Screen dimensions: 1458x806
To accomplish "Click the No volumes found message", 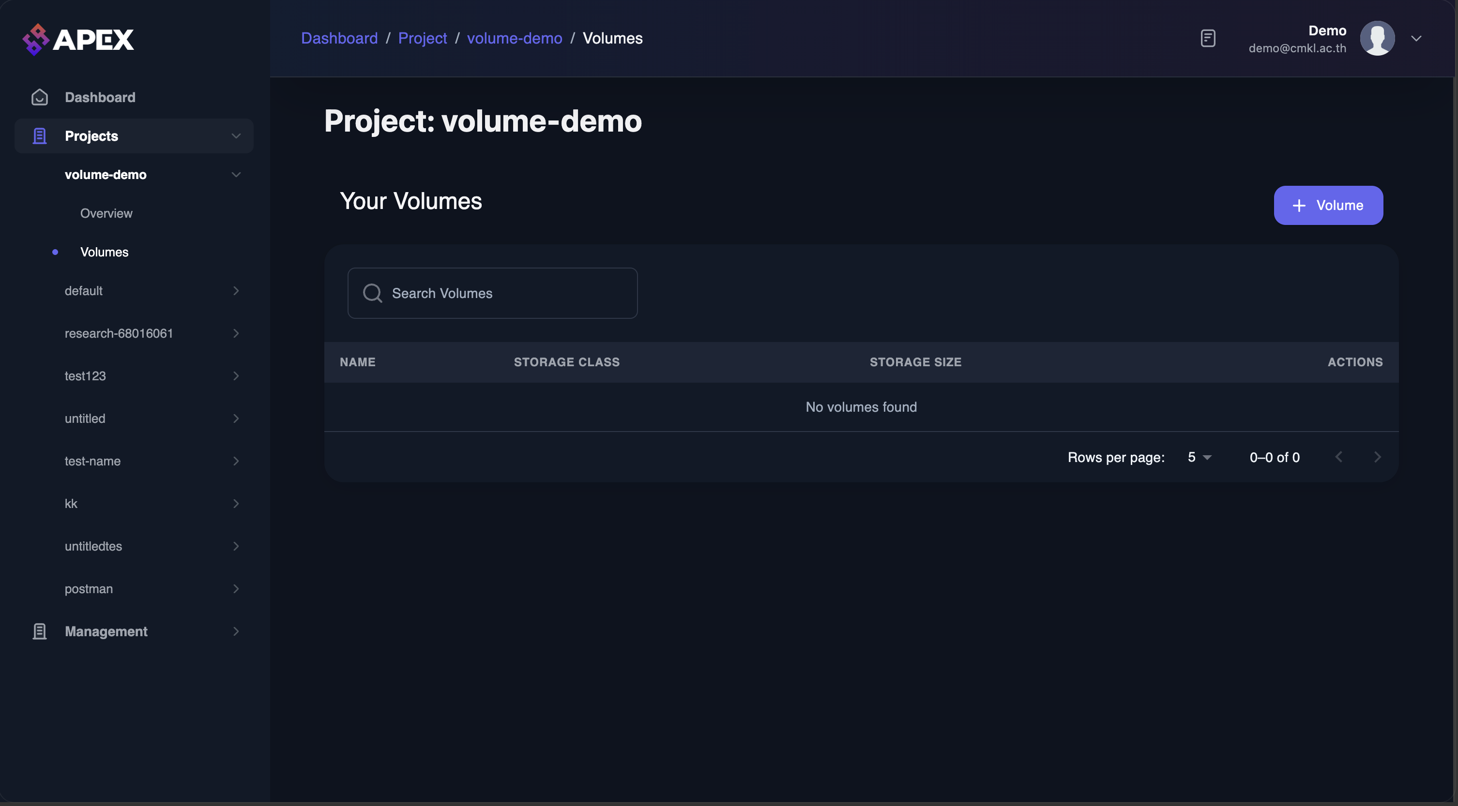I will [861, 407].
